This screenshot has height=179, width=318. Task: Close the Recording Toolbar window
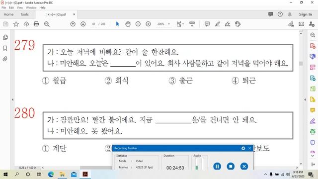tap(249, 148)
